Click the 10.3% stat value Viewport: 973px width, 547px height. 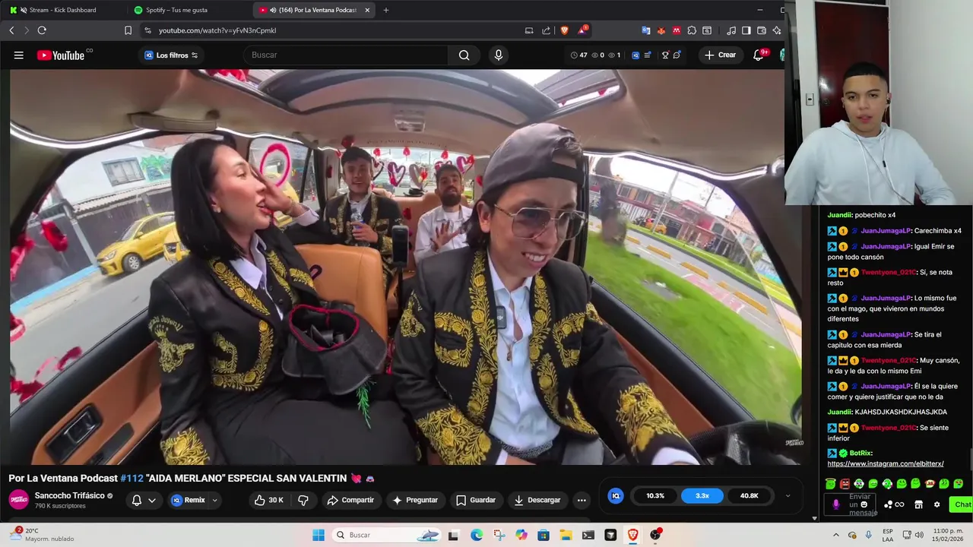tap(655, 495)
